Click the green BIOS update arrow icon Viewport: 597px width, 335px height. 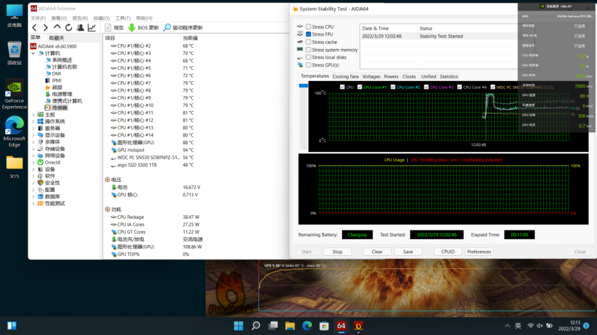point(132,27)
